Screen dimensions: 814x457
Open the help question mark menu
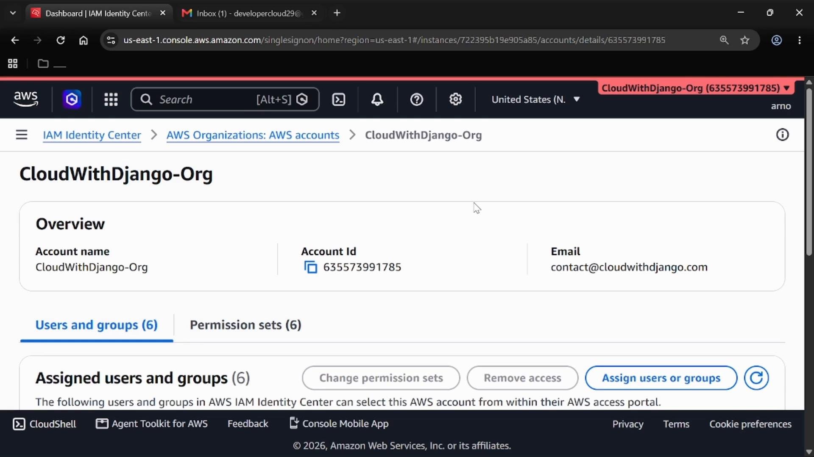(x=416, y=99)
